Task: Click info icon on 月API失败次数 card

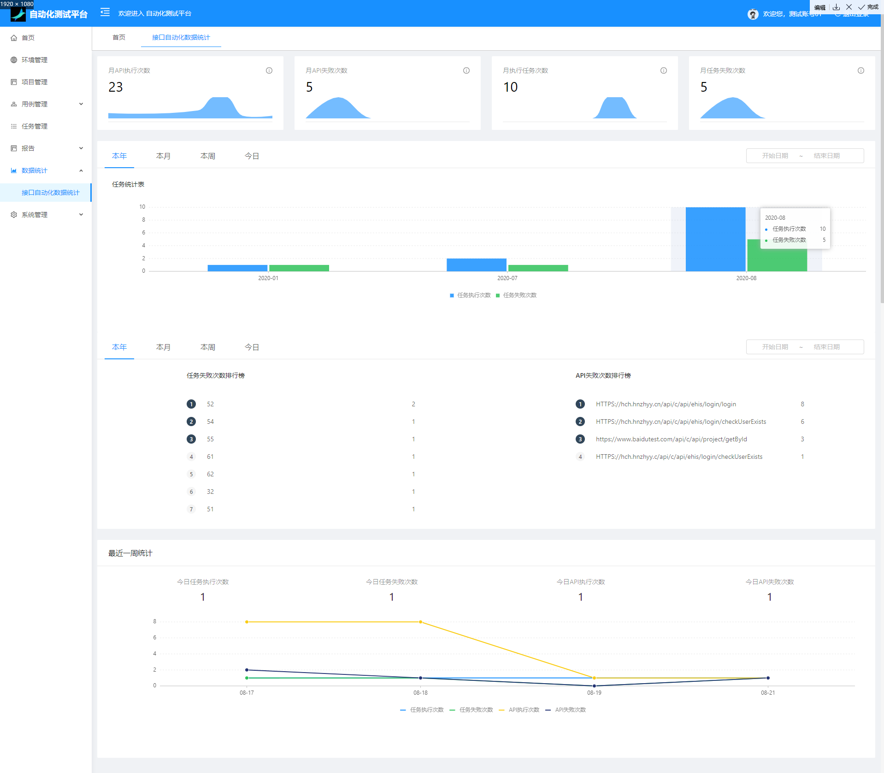Action: (x=466, y=70)
